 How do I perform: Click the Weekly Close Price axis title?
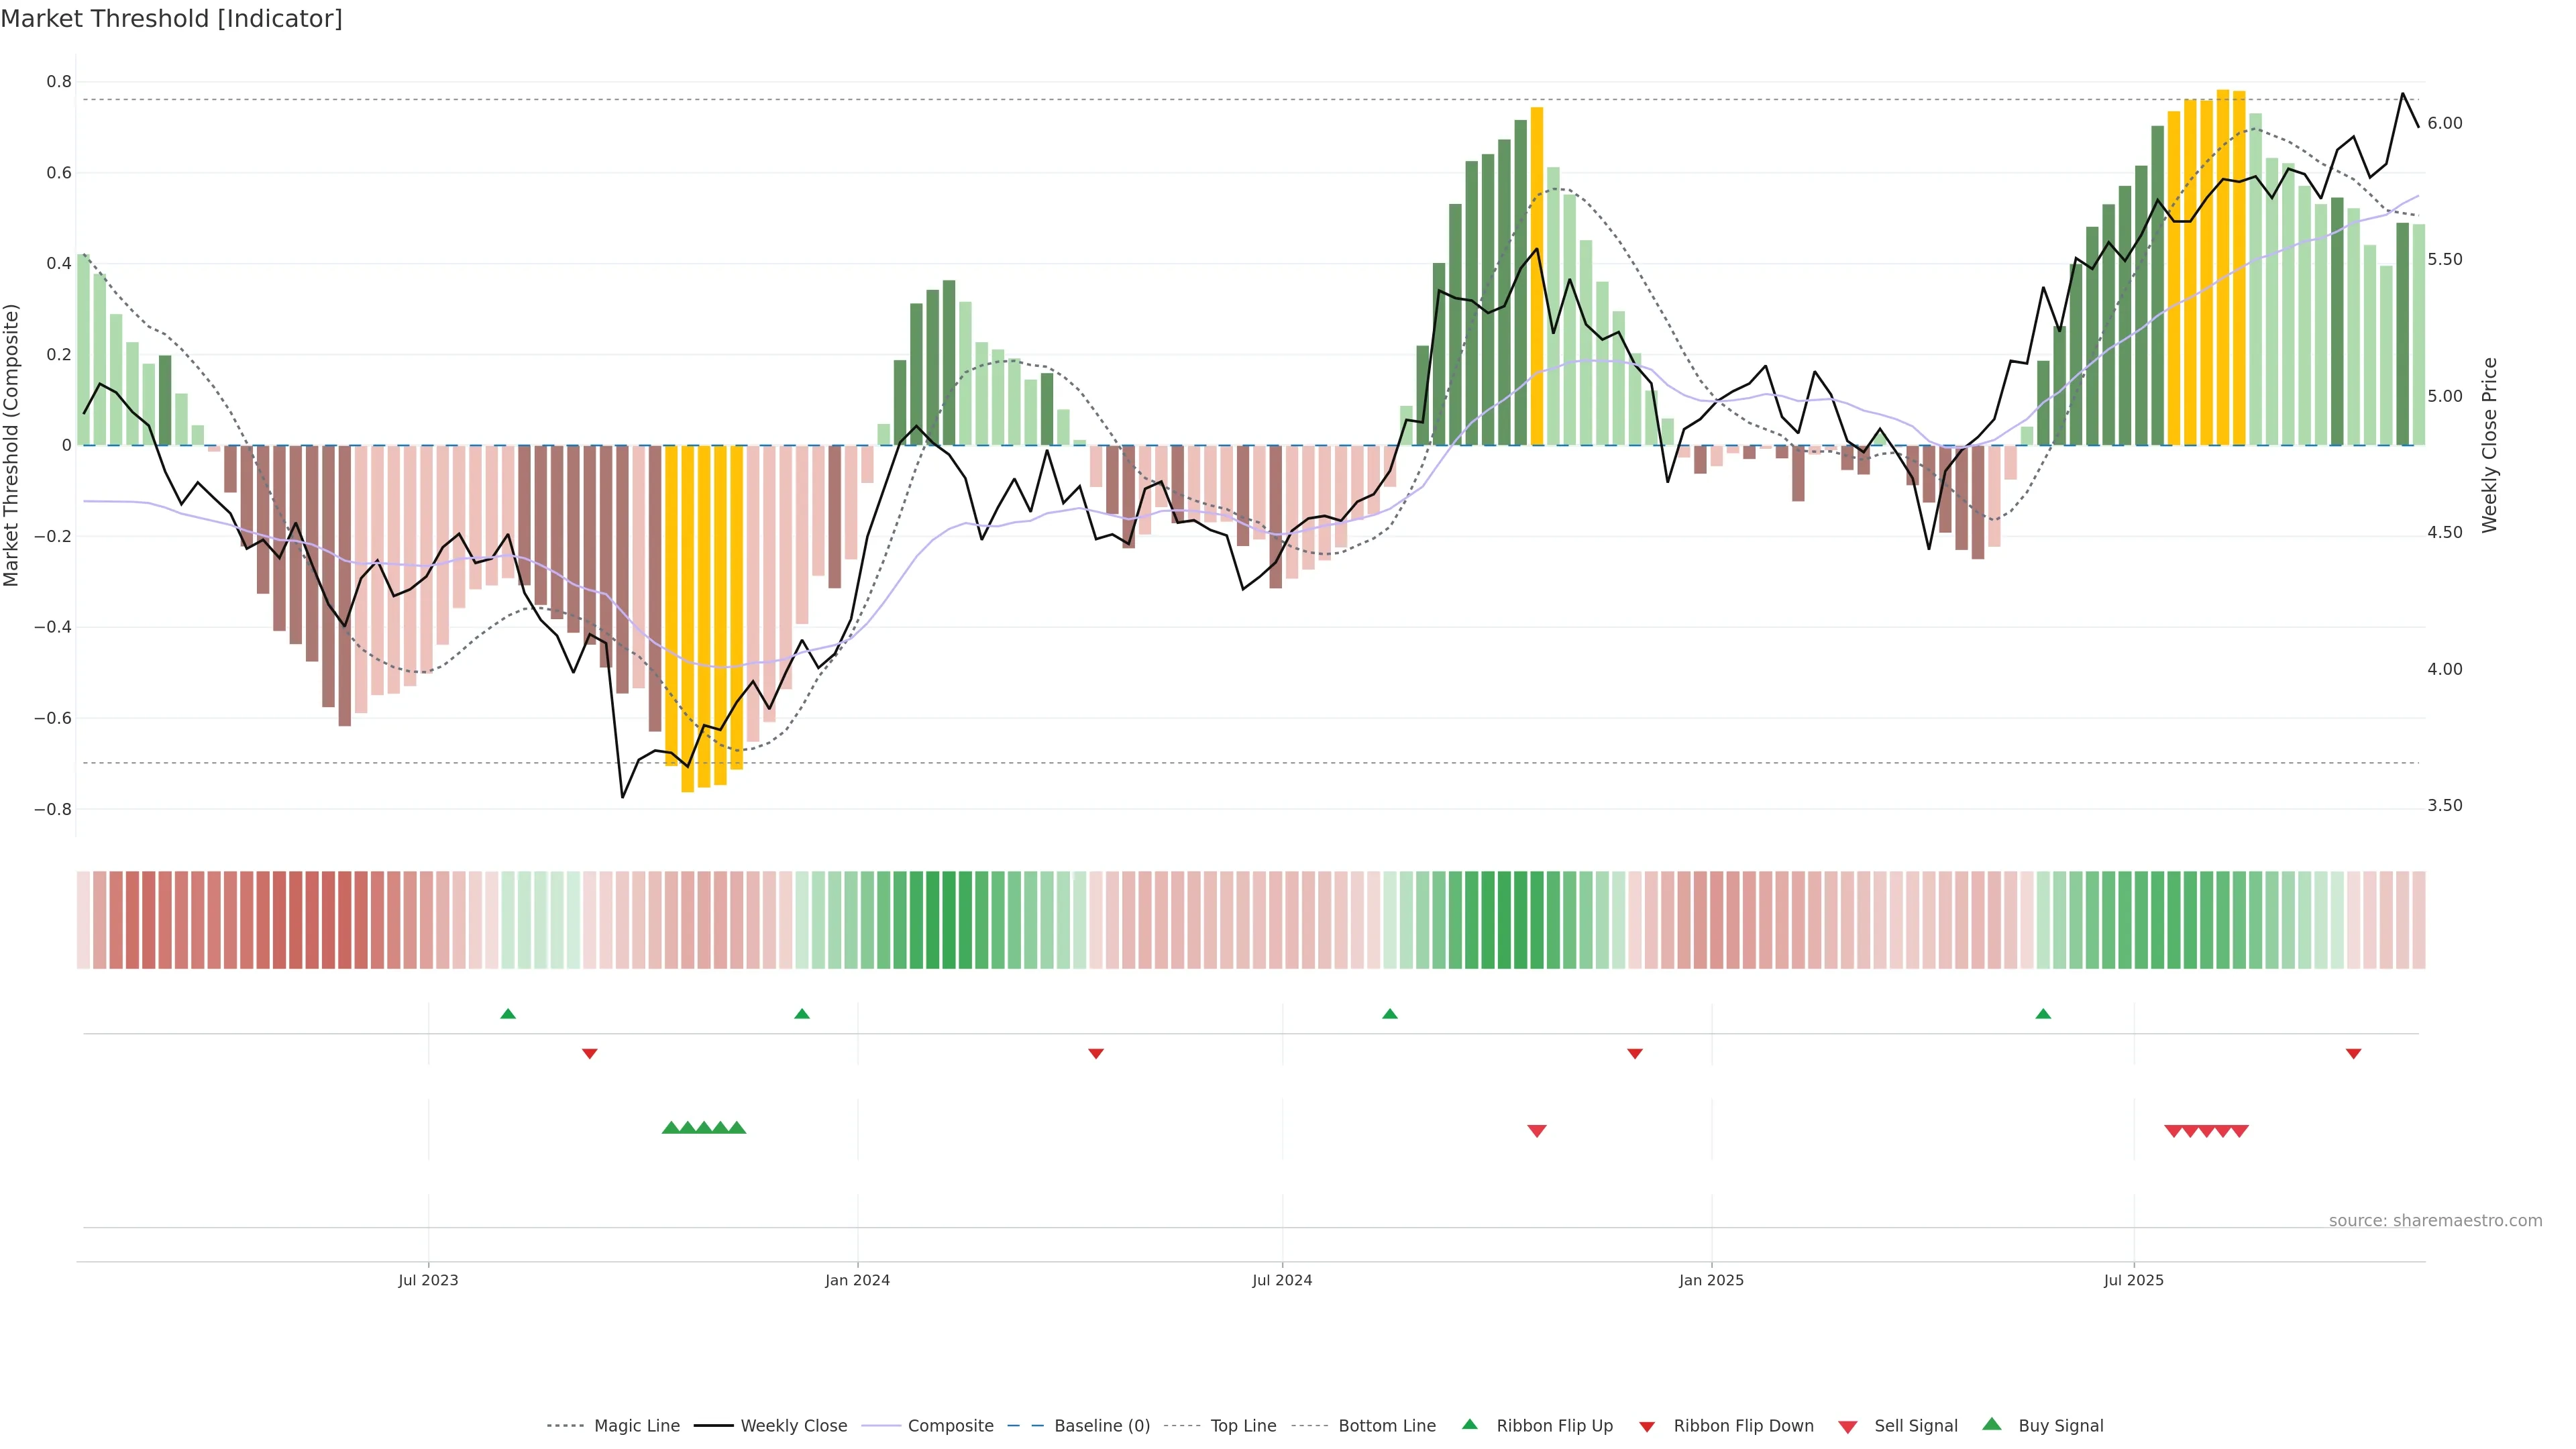2489,445
